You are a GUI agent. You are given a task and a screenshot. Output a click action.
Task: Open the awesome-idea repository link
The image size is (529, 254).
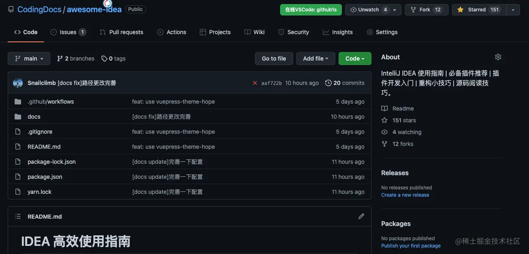pyautogui.click(x=94, y=9)
